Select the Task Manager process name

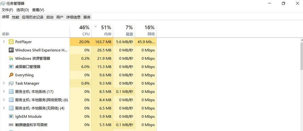pyautogui.click(x=27, y=83)
